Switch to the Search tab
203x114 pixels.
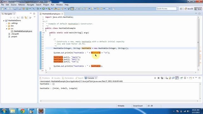(79, 78)
